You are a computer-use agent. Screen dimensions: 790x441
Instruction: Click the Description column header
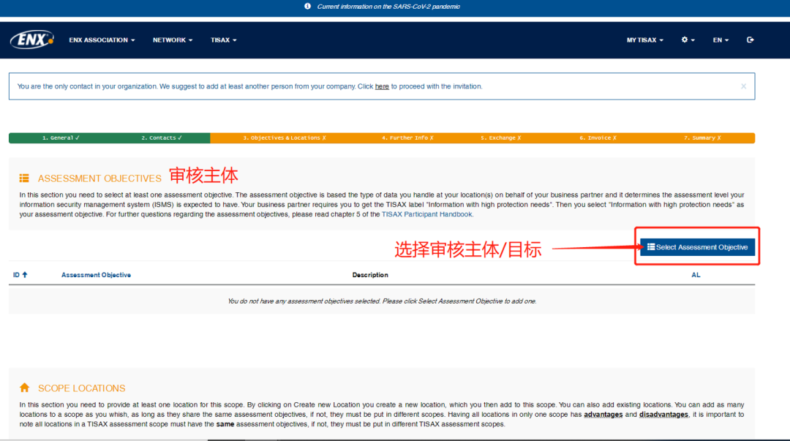pyautogui.click(x=370, y=275)
